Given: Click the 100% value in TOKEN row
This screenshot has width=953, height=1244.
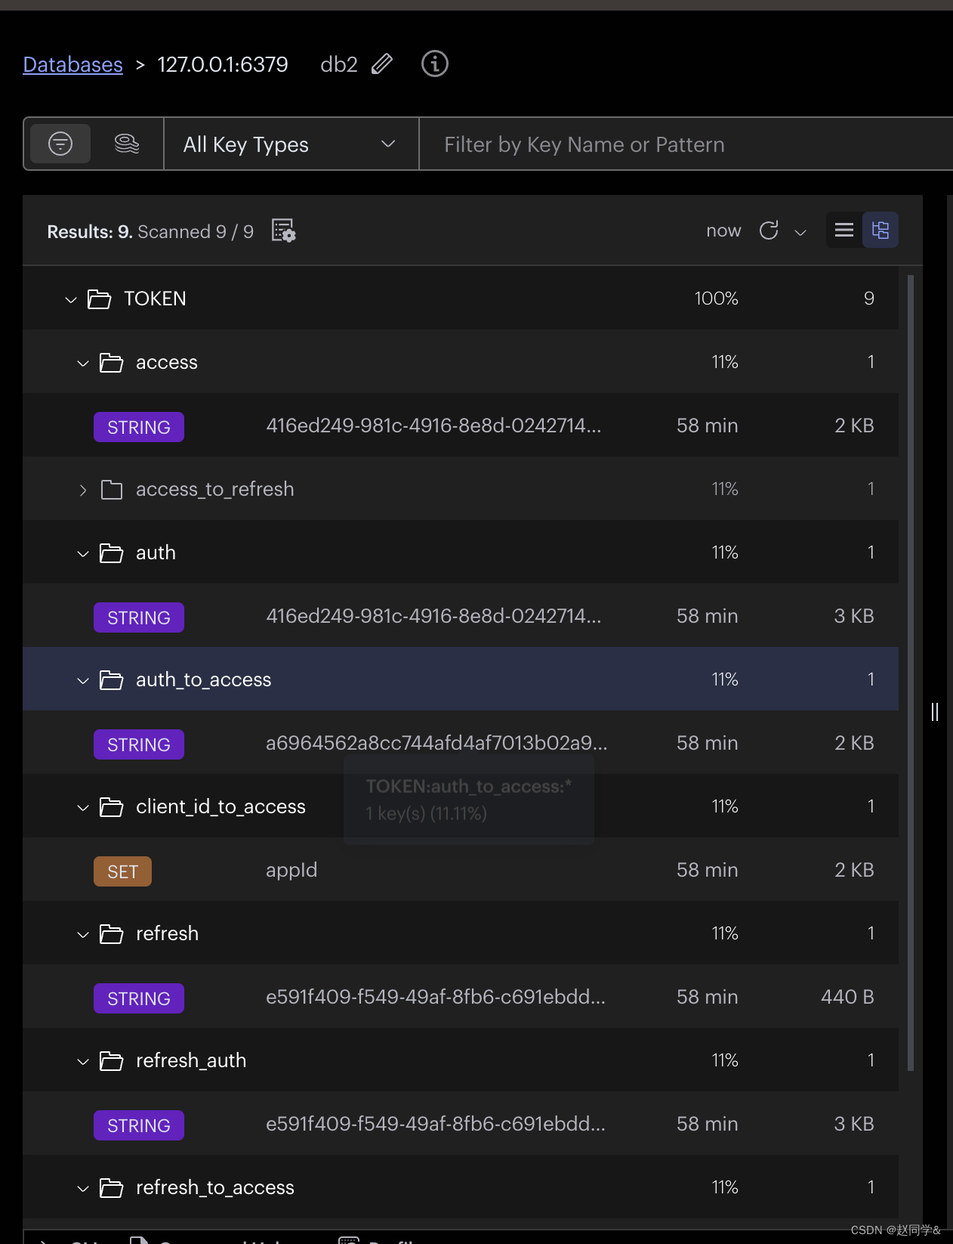Looking at the screenshot, I should point(716,299).
